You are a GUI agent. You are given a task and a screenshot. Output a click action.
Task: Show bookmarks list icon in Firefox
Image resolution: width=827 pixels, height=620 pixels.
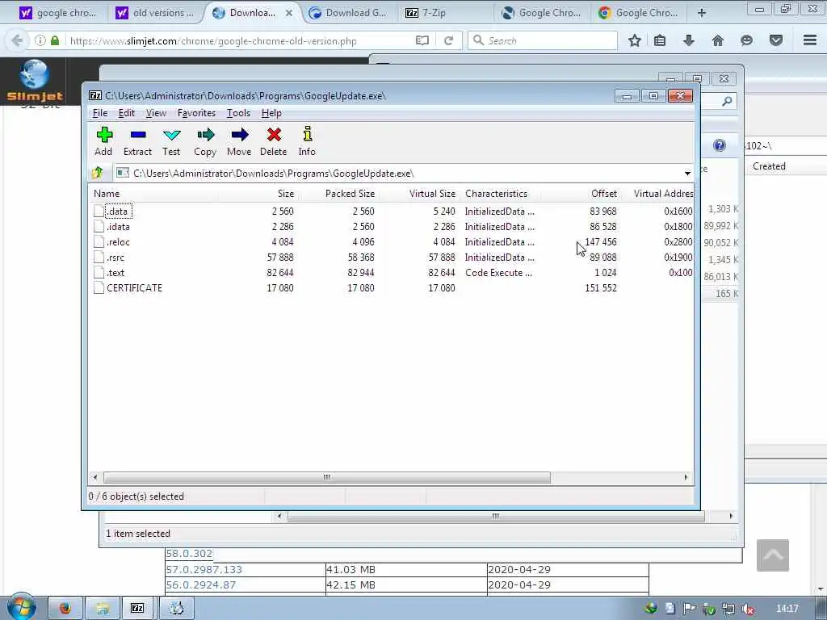(x=660, y=40)
